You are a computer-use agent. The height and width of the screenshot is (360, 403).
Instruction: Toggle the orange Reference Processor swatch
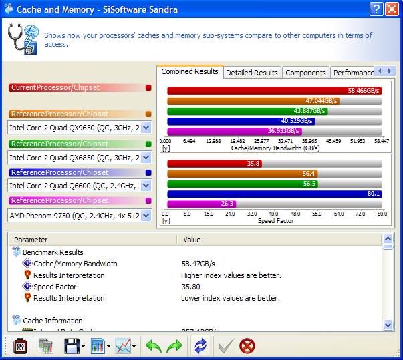point(148,114)
